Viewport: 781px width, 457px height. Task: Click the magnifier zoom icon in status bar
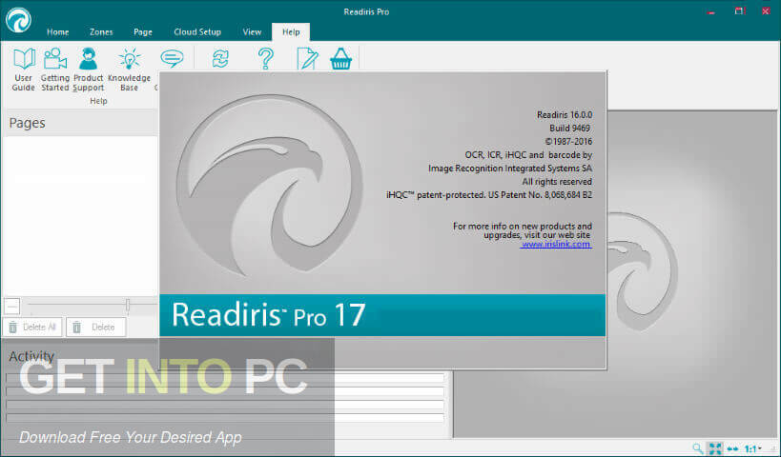click(x=698, y=448)
